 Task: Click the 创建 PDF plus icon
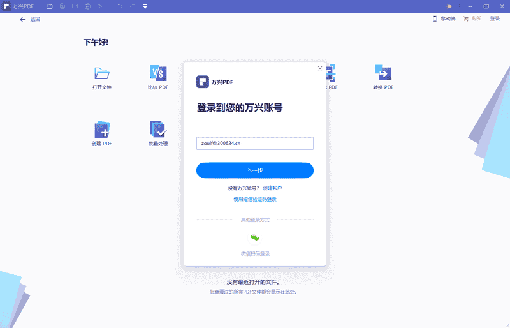coord(102,130)
